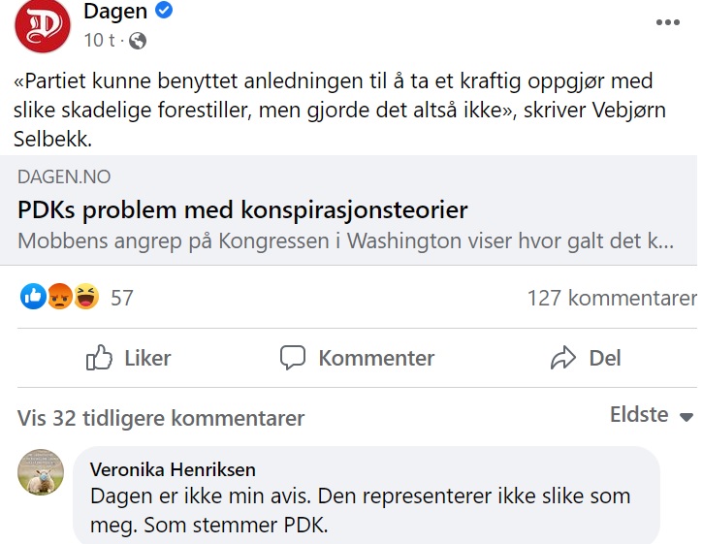Click the laughing face reaction icon

pyautogui.click(x=86, y=297)
